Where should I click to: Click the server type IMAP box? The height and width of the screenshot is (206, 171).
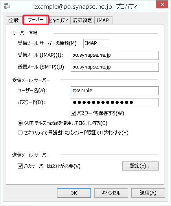(x=96, y=43)
